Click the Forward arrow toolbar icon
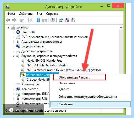134x118 pixels. tap(14, 20)
